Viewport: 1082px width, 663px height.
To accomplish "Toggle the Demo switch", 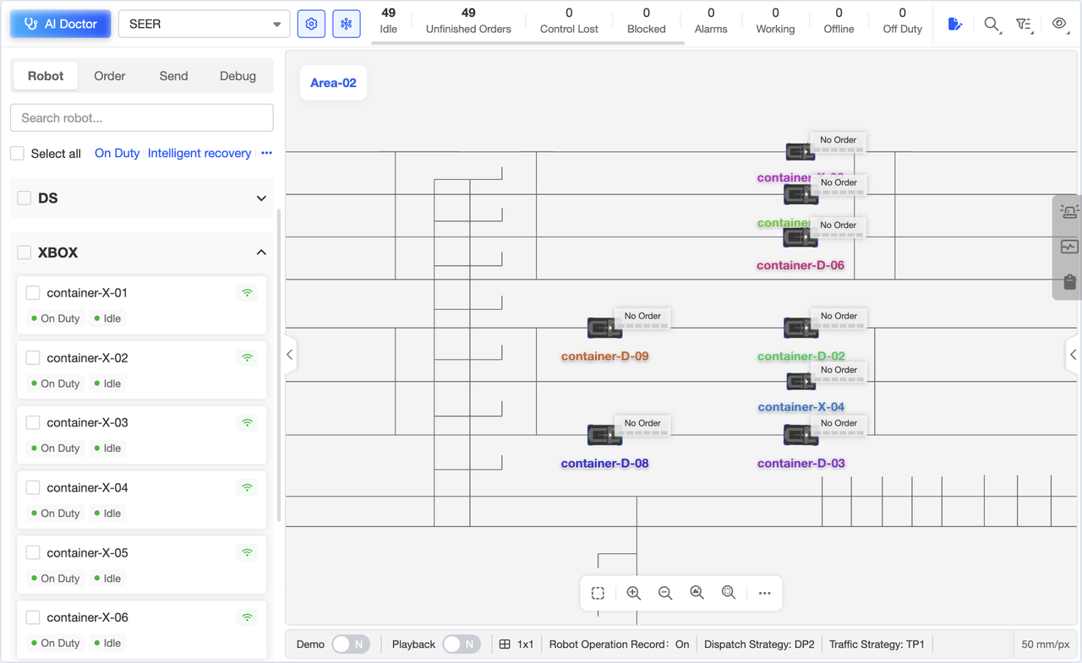I will pyautogui.click(x=350, y=644).
